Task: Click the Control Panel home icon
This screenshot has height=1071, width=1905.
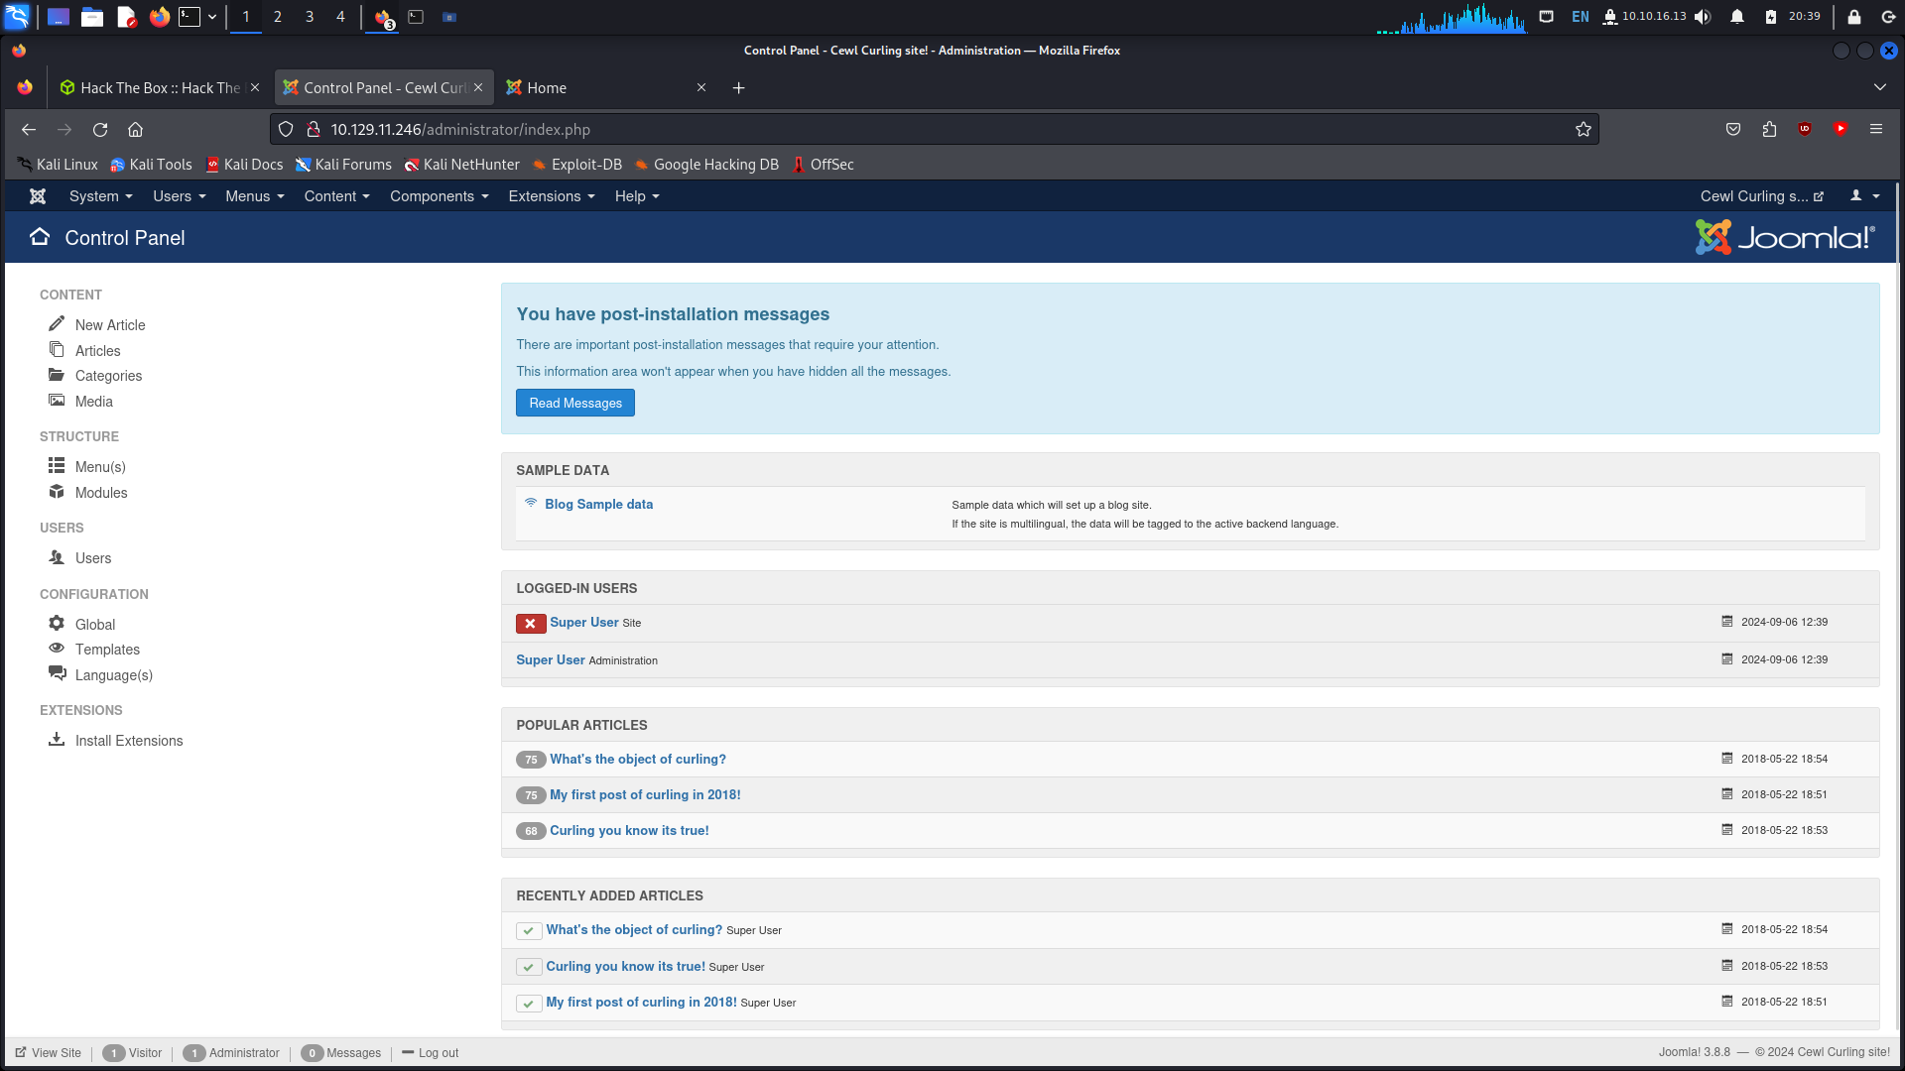Action: pos(40,237)
